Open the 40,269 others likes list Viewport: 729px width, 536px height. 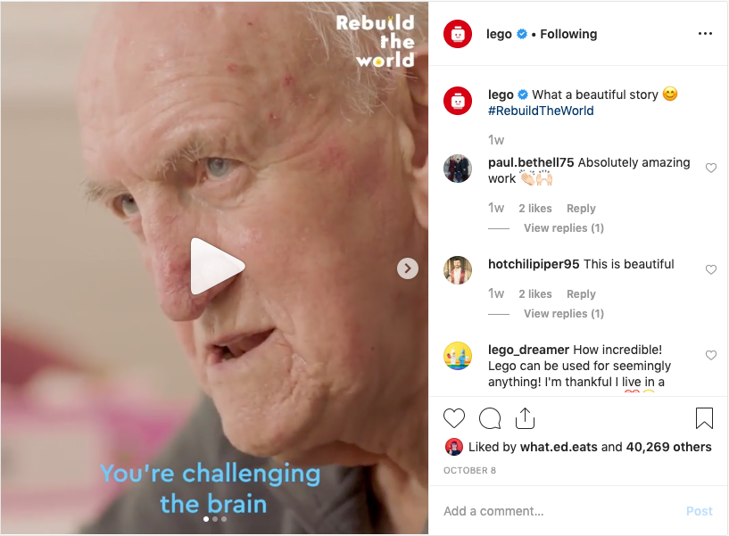(668, 447)
